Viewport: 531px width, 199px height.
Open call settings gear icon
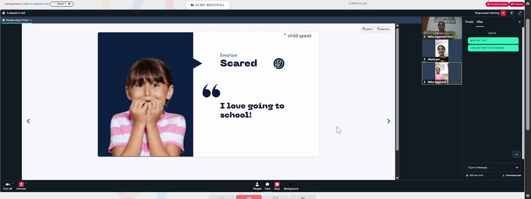3,13
